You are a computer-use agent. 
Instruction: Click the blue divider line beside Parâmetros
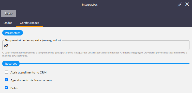[x=106, y=33]
